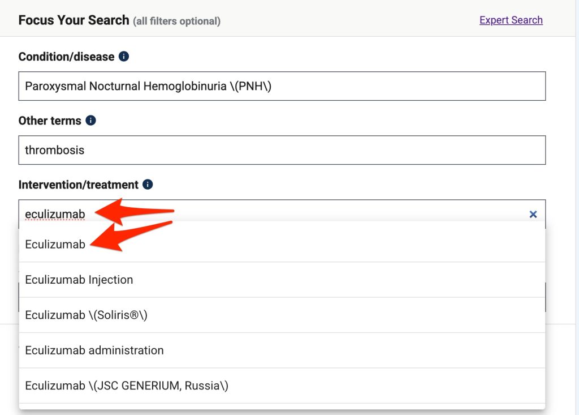The height and width of the screenshot is (415, 579).
Task: Clear the Intervention/treatment field with the X
Action: (533, 214)
